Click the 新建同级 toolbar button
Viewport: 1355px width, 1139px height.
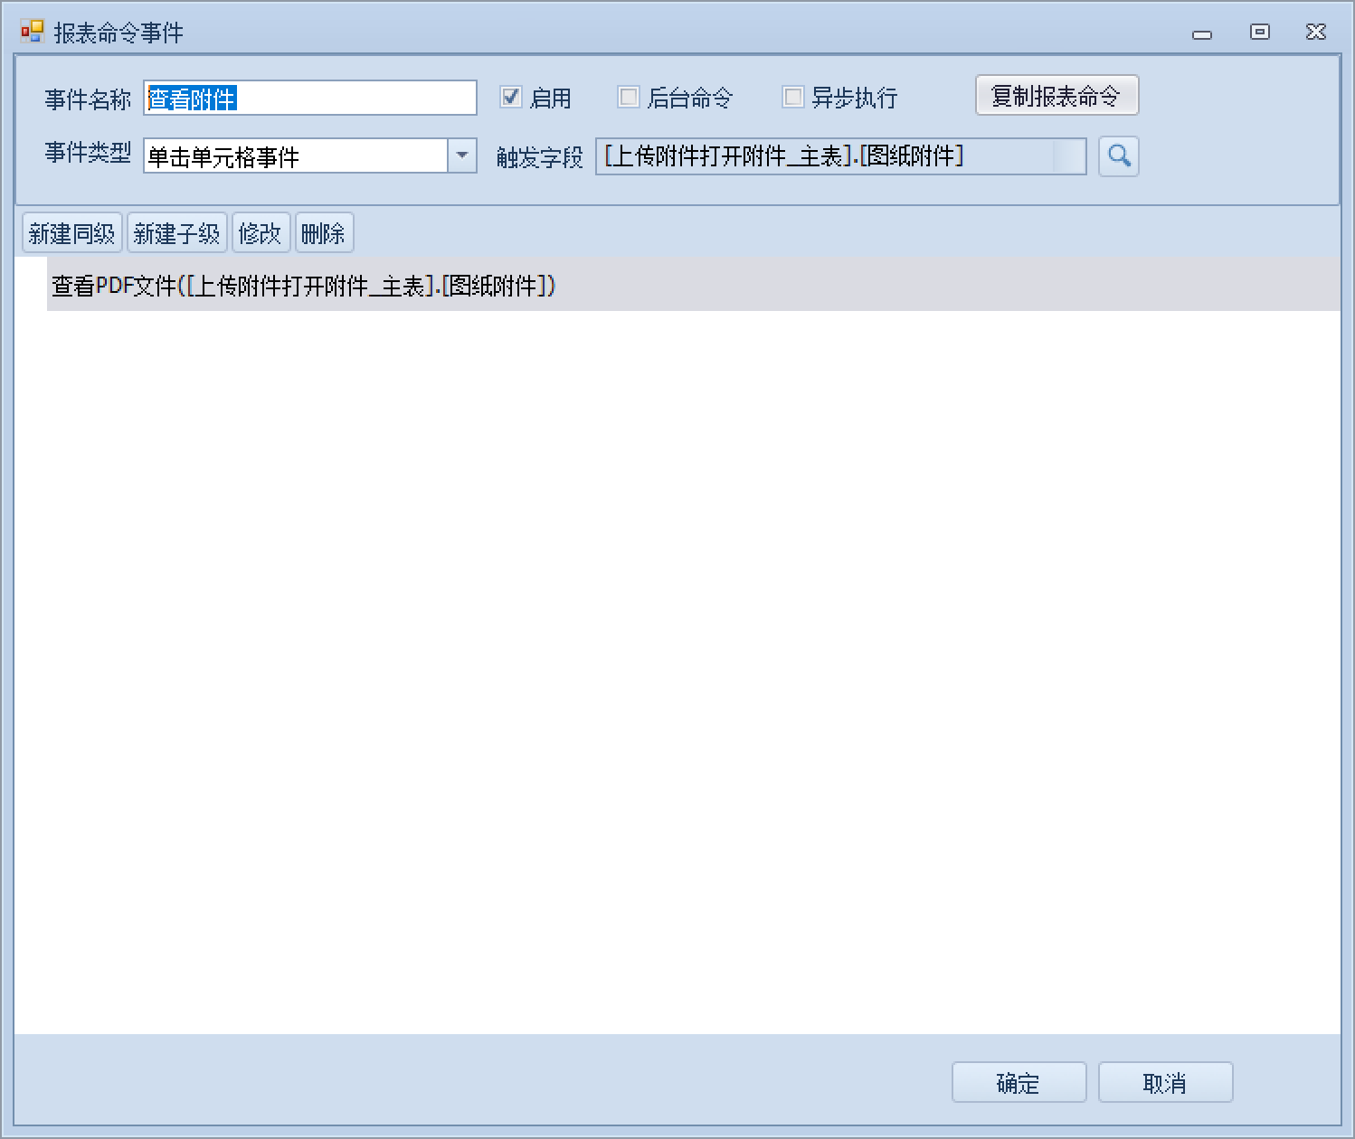(x=72, y=233)
